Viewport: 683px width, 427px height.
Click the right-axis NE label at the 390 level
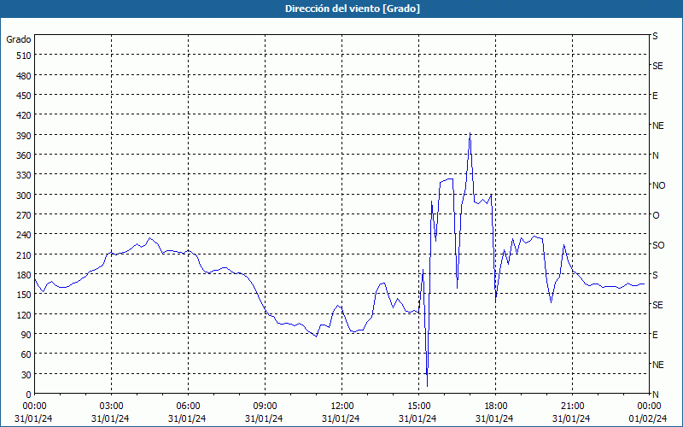[x=658, y=126]
